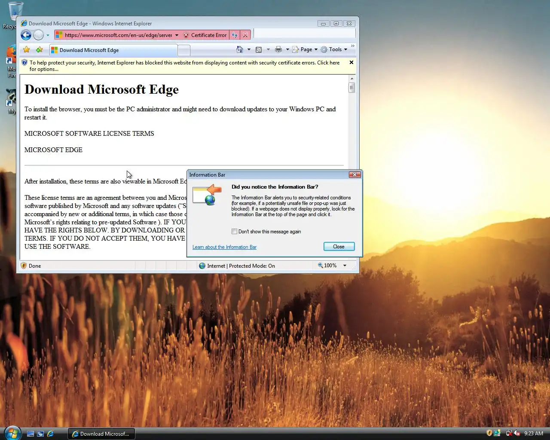
Task: Click the Did you notice the Information Bar heading
Action: [x=275, y=187]
